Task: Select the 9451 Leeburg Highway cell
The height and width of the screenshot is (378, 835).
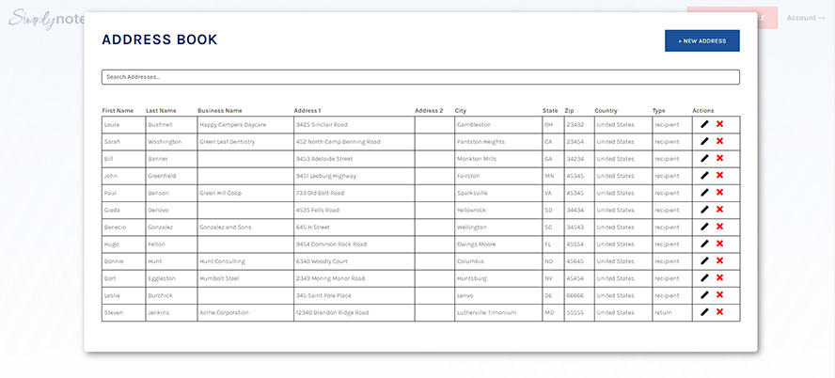Action: click(354, 176)
